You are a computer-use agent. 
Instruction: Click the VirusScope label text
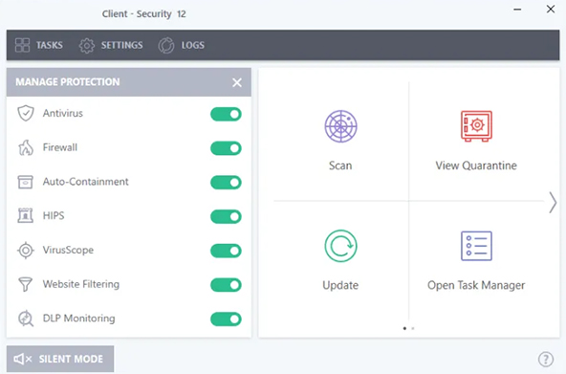point(68,250)
